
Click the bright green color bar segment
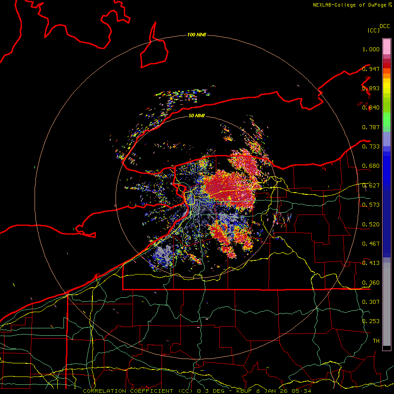pyautogui.click(x=387, y=120)
